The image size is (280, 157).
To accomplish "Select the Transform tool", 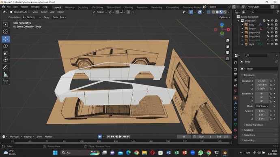I will [6, 59].
